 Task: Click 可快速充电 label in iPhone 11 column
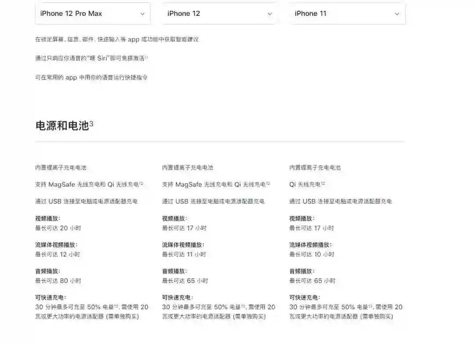click(305, 297)
